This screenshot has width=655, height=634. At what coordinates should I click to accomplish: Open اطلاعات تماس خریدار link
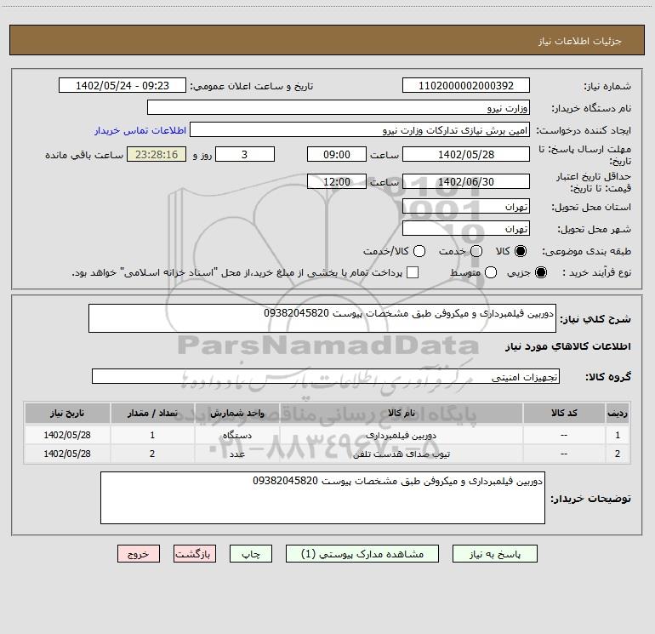point(140,130)
